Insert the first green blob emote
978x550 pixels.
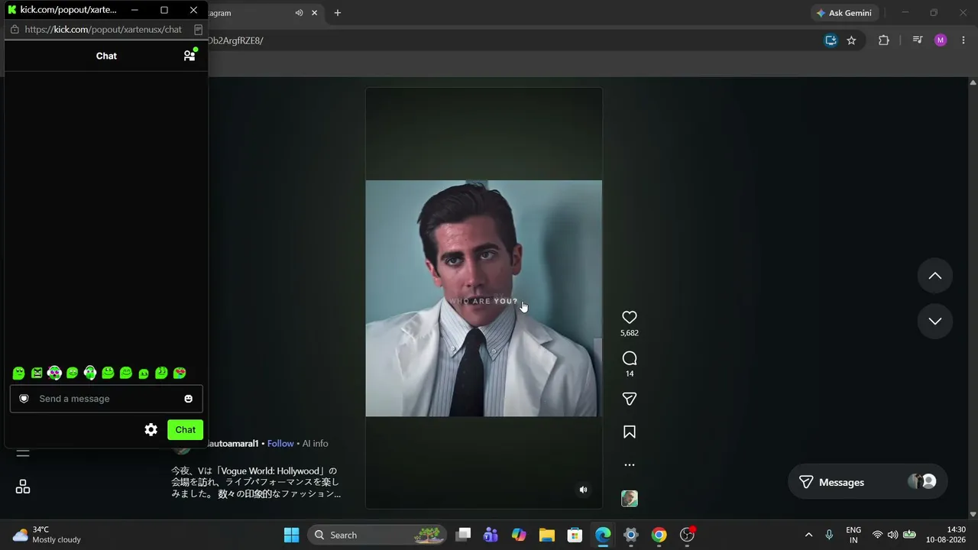18,373
